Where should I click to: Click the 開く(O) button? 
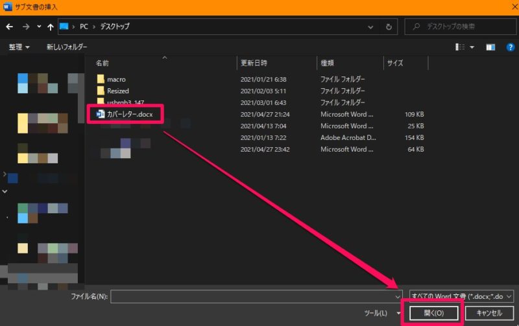434,313
